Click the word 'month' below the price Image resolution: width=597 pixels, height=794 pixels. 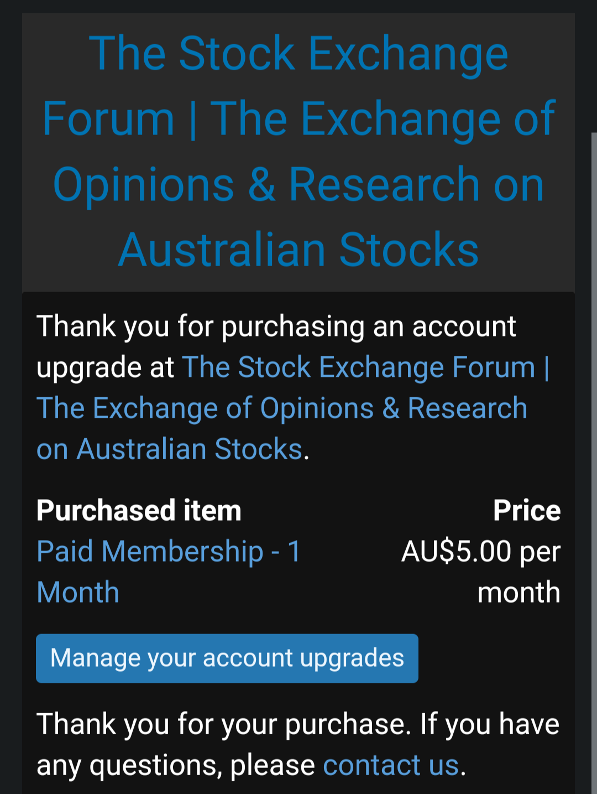click(x=519, y=593)
